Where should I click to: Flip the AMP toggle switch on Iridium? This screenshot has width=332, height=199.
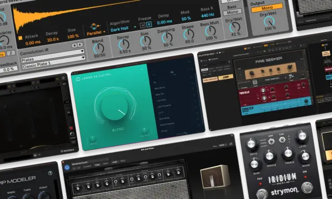click(x=271, y=141)
